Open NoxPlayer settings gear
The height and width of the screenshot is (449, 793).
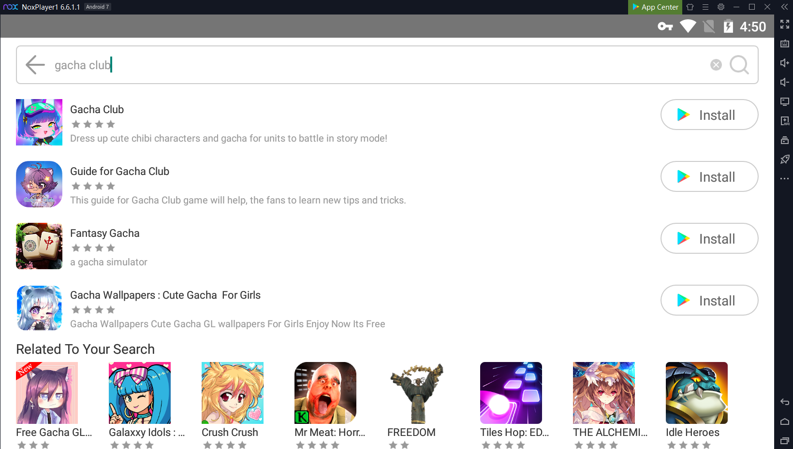721,7
